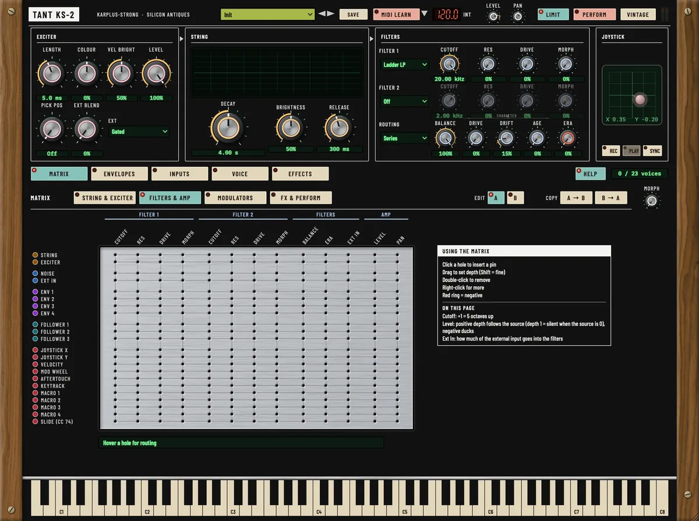
Task: Toggle the Perform switch
Action: [x=594, y=14]
